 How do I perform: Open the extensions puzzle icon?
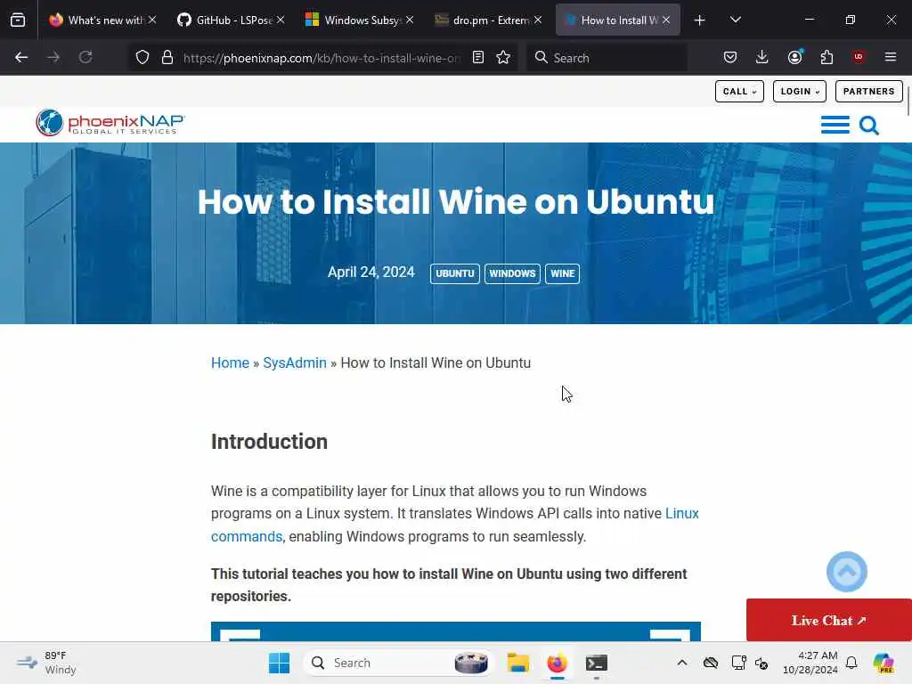click(x=826, y=57)
